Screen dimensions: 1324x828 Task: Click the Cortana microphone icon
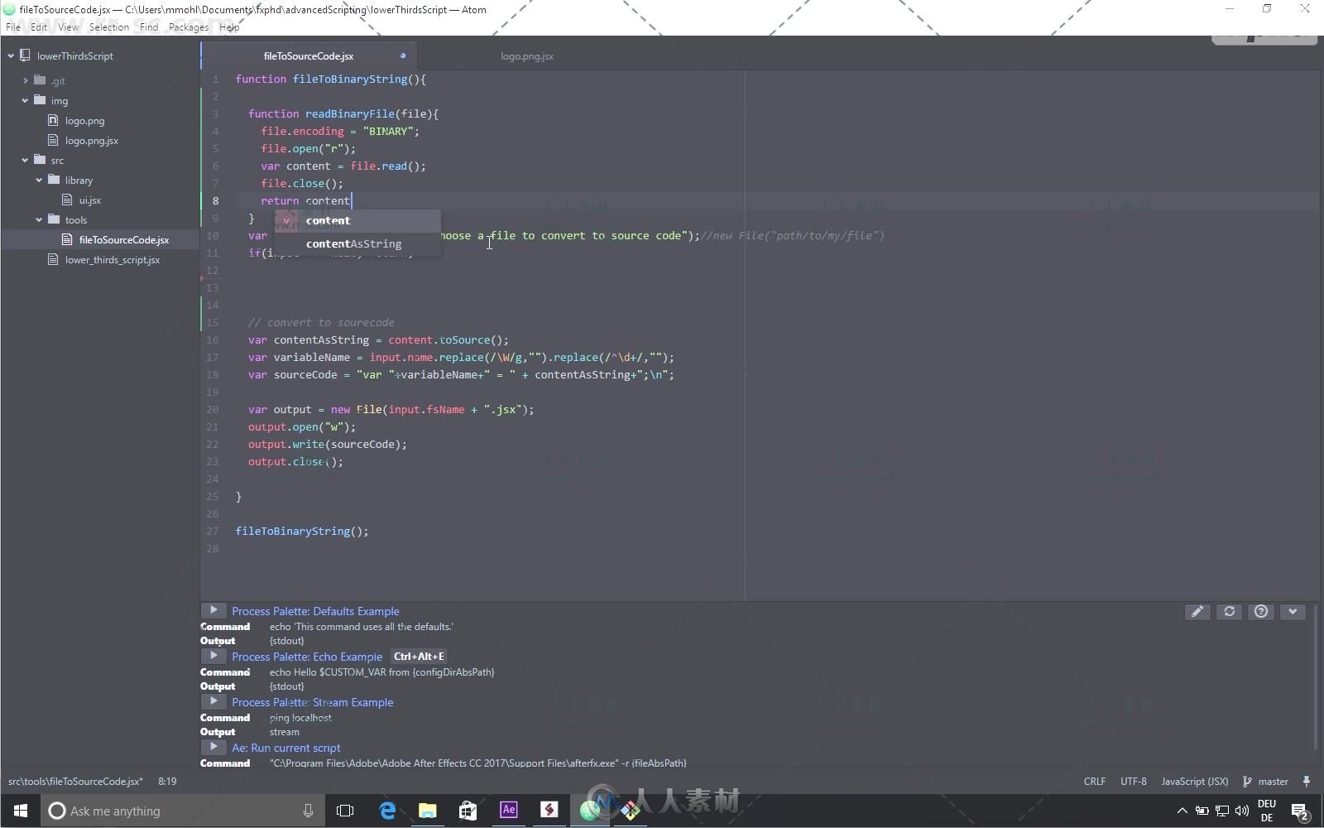tap(308, 811)
